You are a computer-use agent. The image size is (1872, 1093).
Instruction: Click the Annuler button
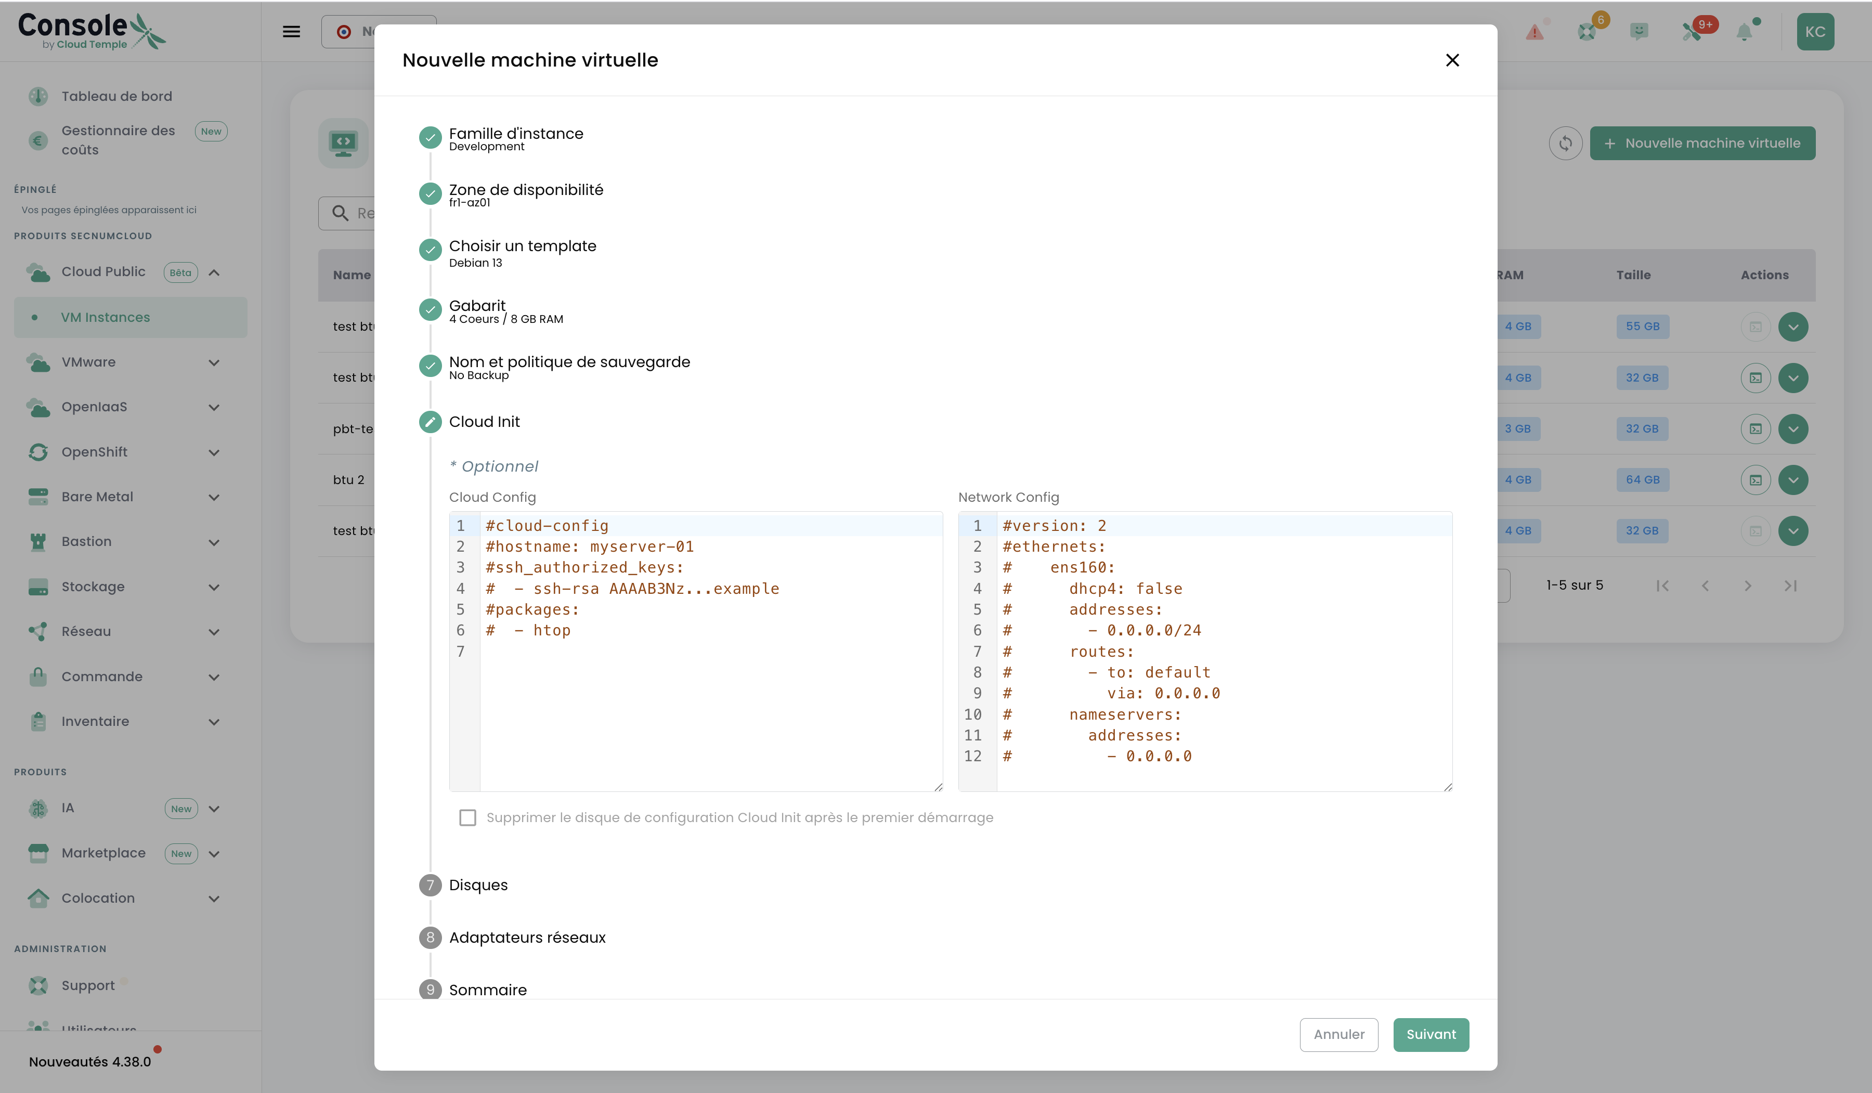pyautogui.click(x=1338, y=1034)
